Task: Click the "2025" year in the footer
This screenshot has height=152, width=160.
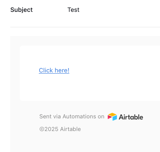Action: point(51,129)
